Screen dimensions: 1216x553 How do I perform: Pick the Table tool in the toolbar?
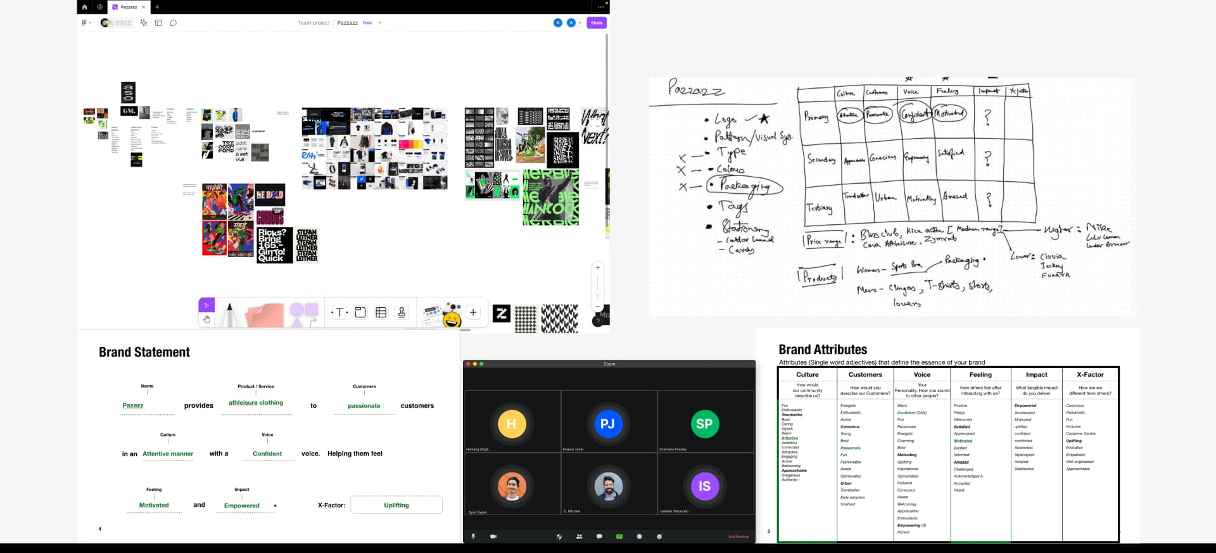(381, 312)
